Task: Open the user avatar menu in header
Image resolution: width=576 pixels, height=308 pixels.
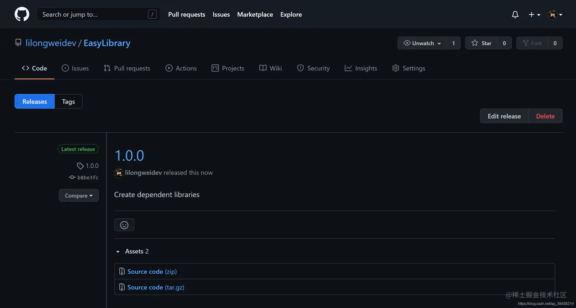Action: (x=555, y=14)
